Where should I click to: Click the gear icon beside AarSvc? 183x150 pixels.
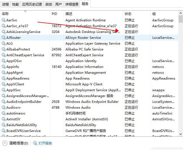[x=3, y=20]
